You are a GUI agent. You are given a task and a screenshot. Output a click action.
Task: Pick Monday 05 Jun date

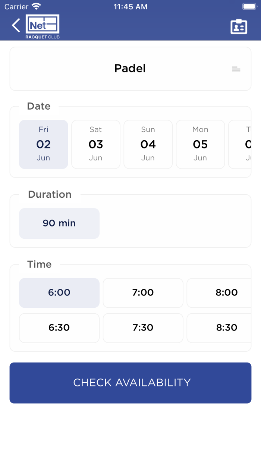click(200, 144)
